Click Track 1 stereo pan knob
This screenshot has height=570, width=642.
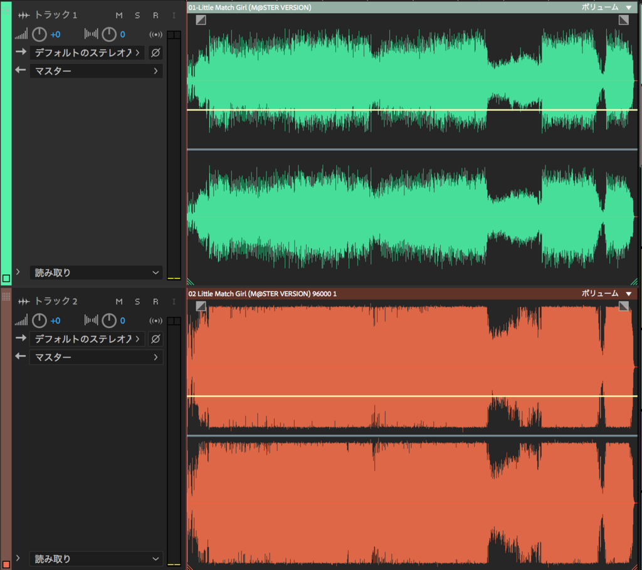click(x=109, y=34)
